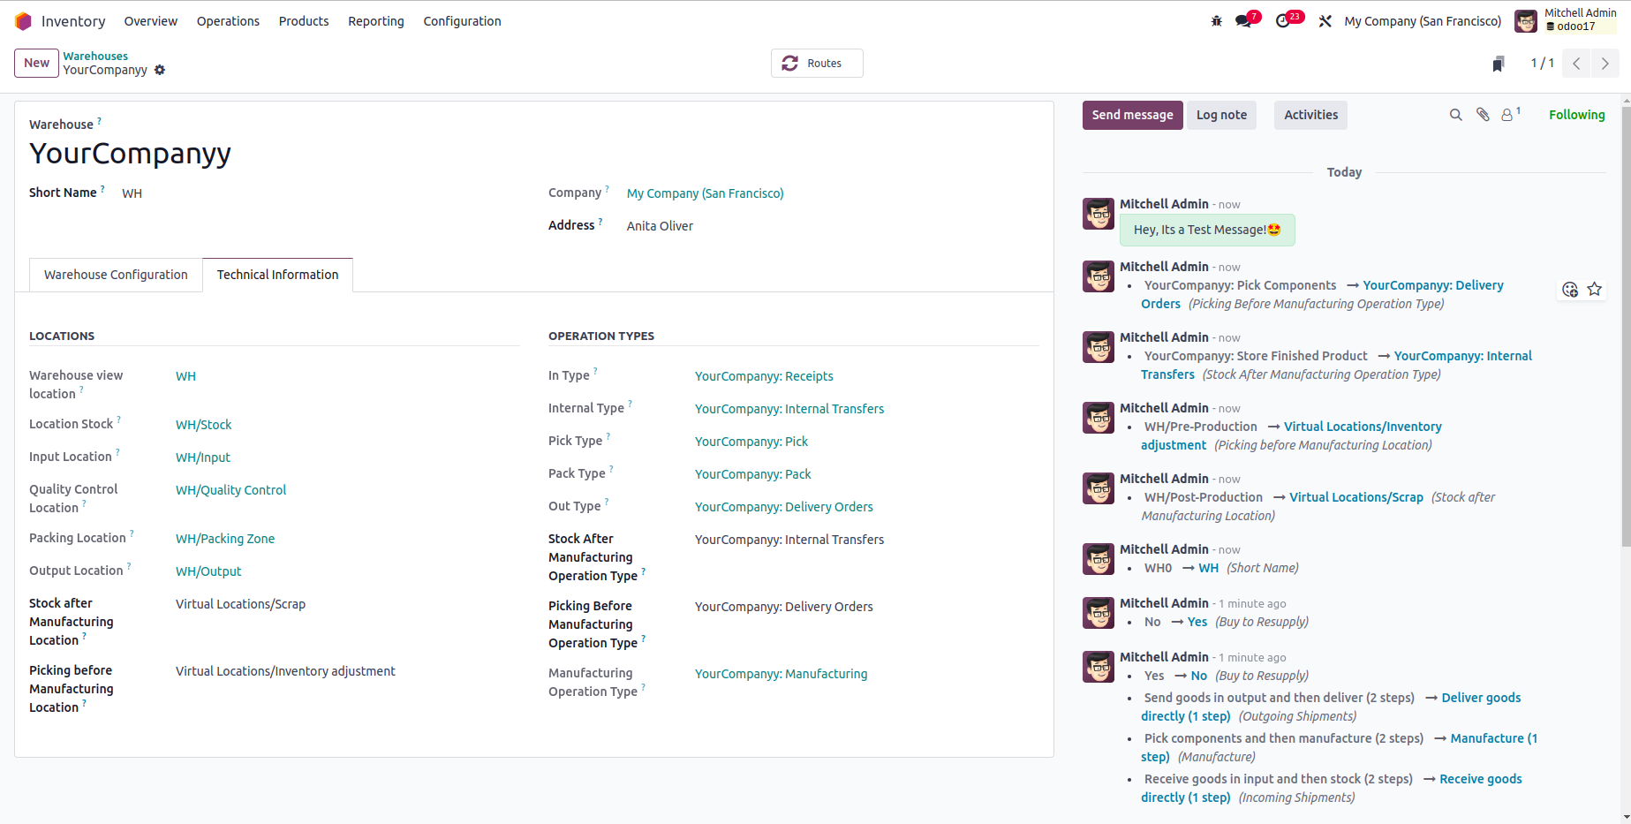Open the Reporting menu
The width and height of the screenshot is (1631, 824).
(x=375, y=21)
